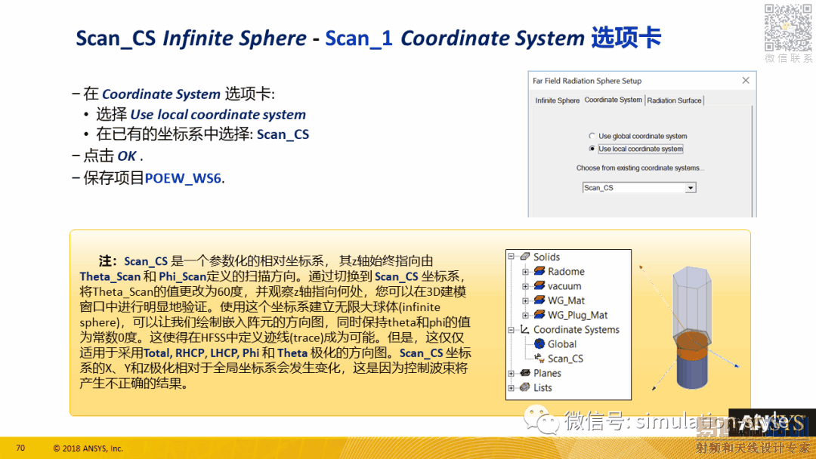This screenshot has width=816, height=459.
Task: Click the Lists folder icon
Action: click(525, 387)
